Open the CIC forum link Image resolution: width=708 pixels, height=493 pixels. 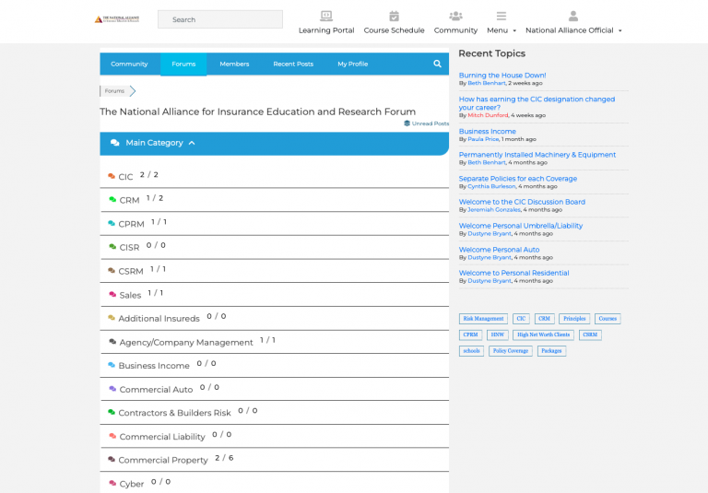pyautogui.click(x=125, y=177)
